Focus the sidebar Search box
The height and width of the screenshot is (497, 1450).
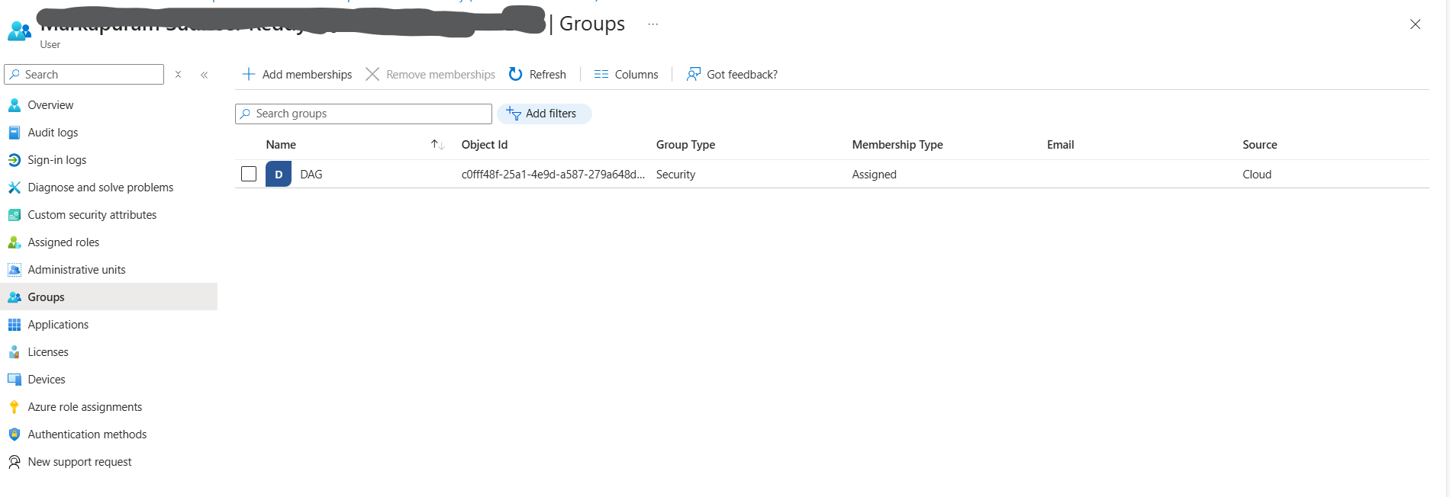click(x=84, y=74)
